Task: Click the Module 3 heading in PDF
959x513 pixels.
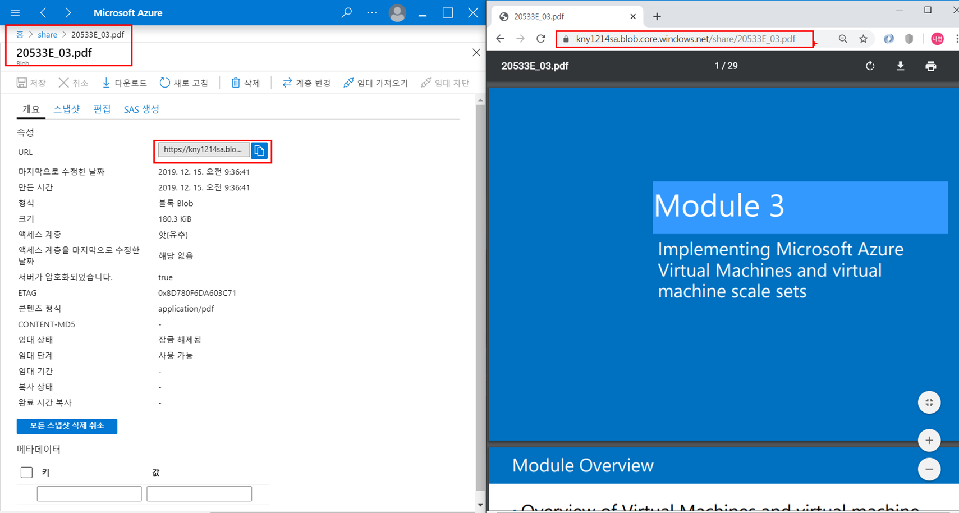Action: 719,206
